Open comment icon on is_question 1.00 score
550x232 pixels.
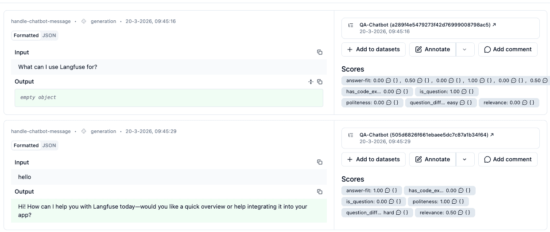coord(464,91)
